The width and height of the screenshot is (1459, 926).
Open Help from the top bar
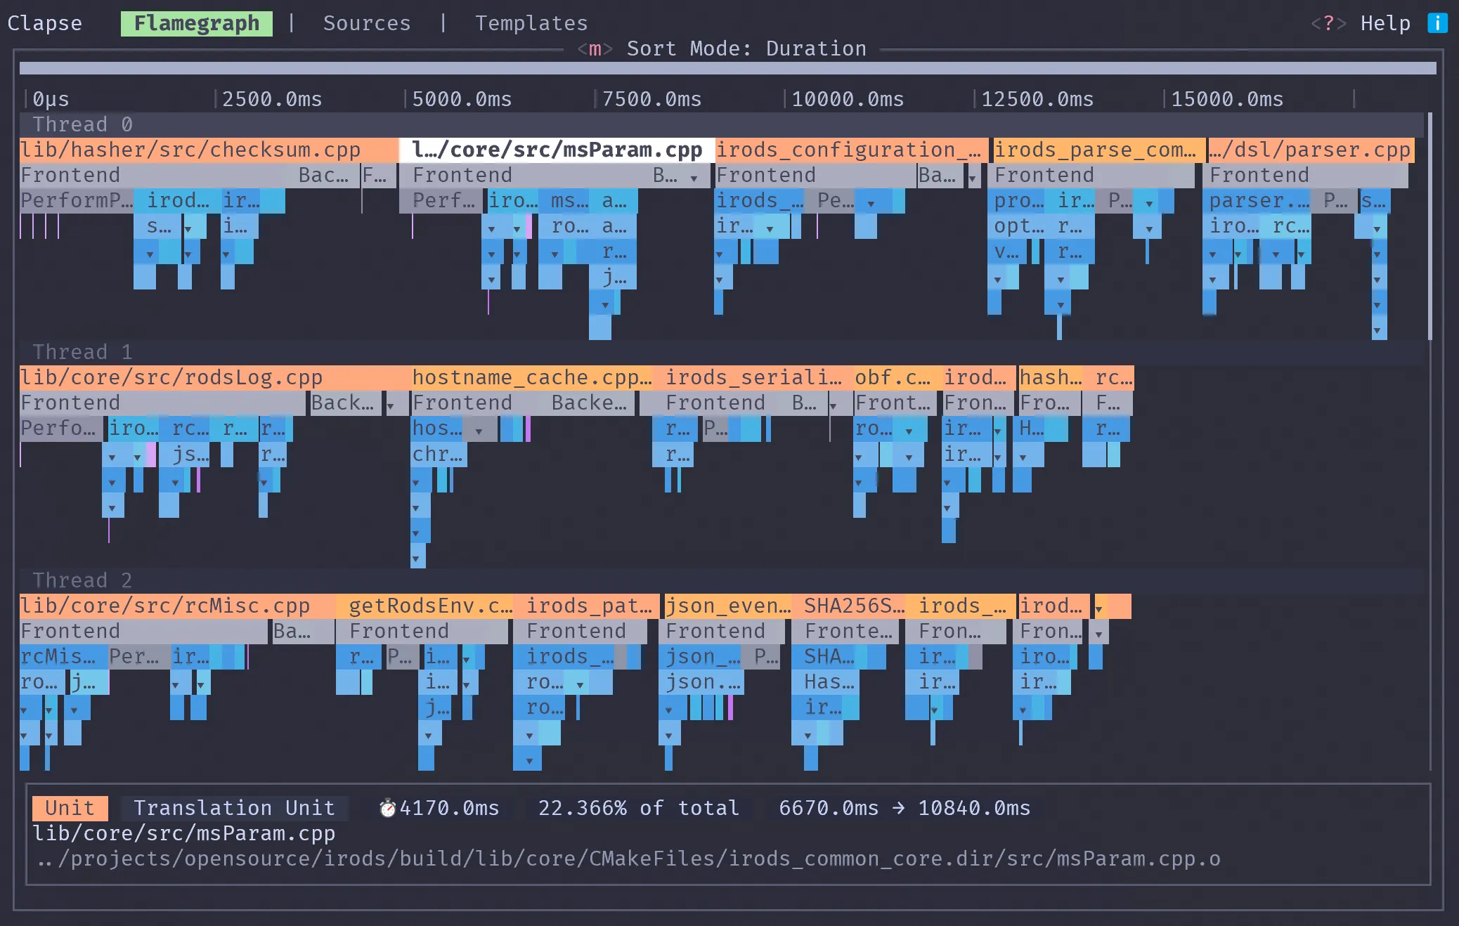(1385, 23)
